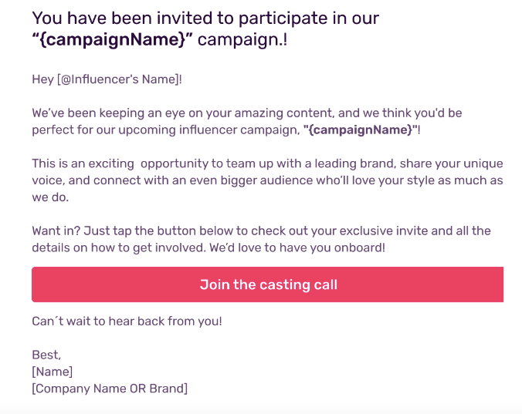Click the word "campaign.!" in the heading
Screen dimensions: 522x414
(242, 39)
